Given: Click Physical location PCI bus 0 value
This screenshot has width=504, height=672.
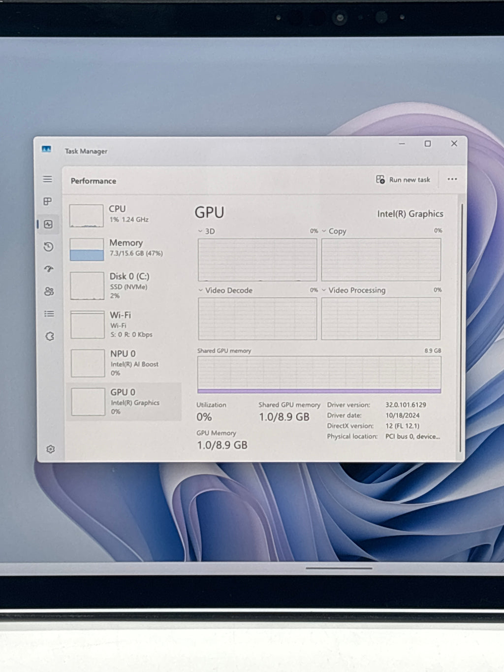Looking at the screenshot, I should 412,436.
